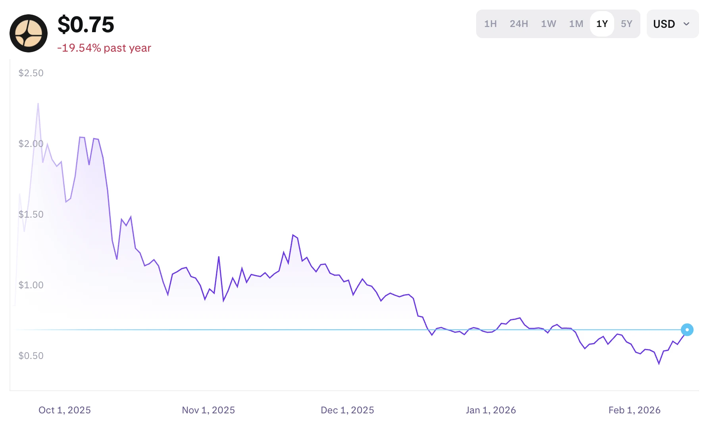The width and height of the screenshot is (711, 432).
Task: Click the $1.00 y-axis label
Action: tap(31, 285)
